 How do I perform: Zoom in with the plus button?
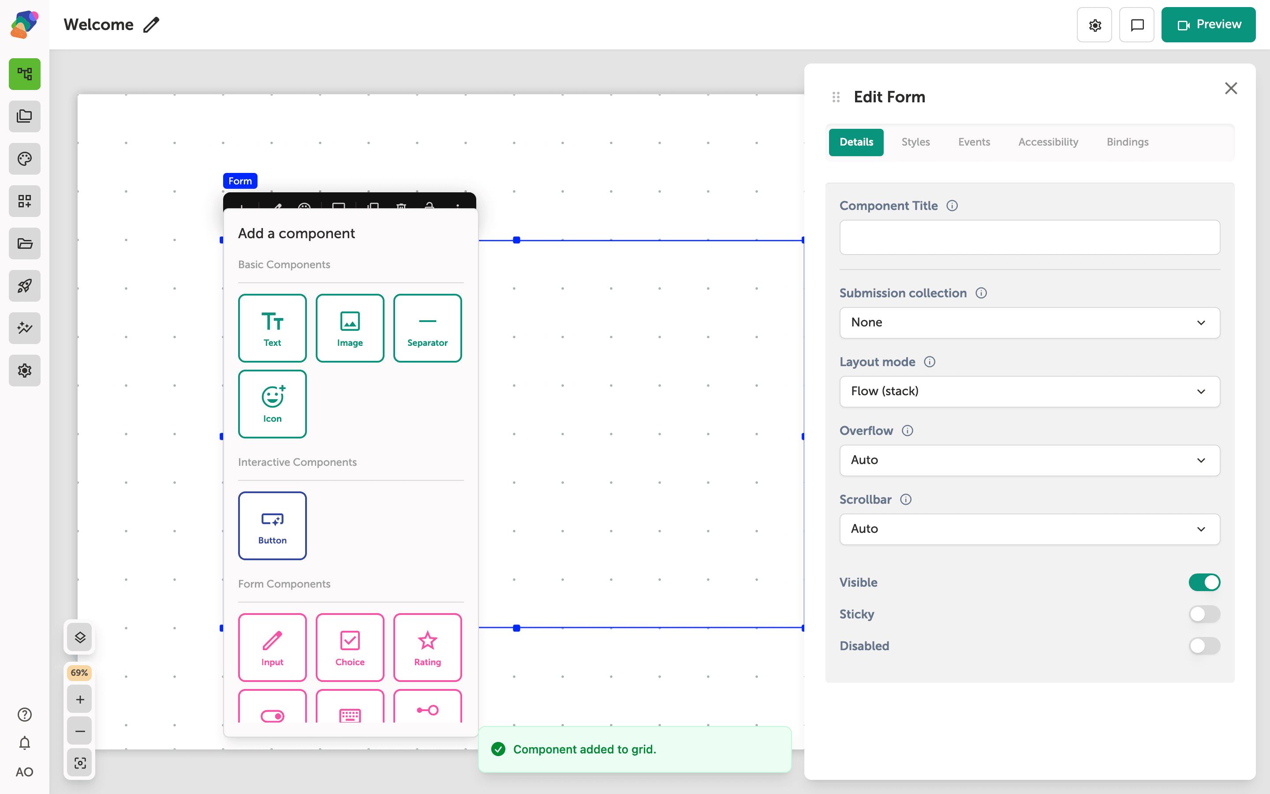click(80, 700)
